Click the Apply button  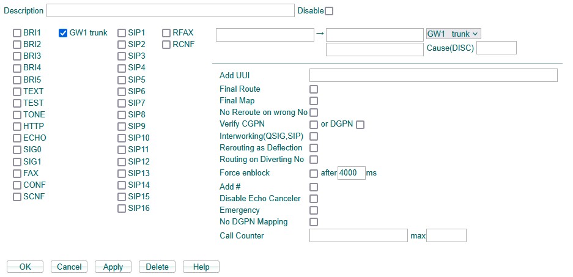pos(113,267)
